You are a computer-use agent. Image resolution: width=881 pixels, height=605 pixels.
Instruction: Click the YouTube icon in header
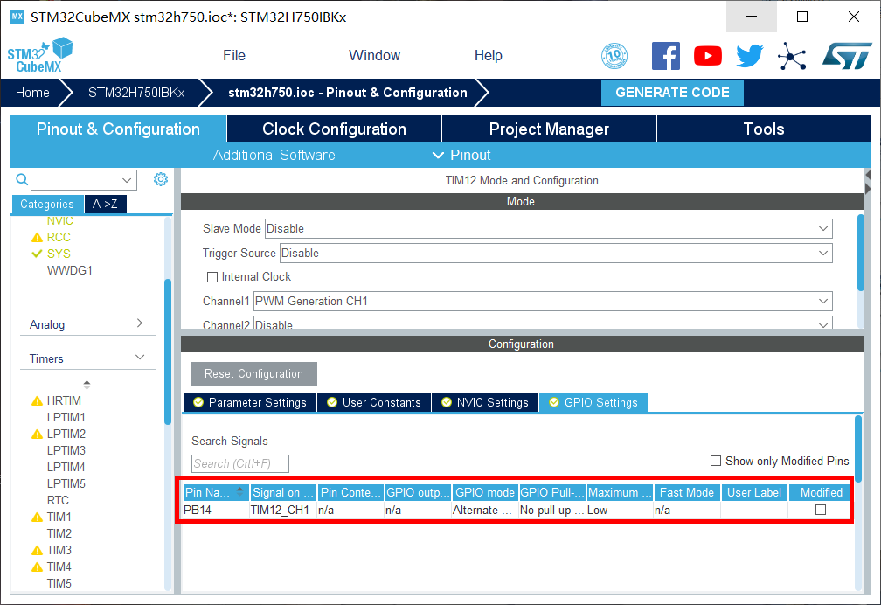708,56
